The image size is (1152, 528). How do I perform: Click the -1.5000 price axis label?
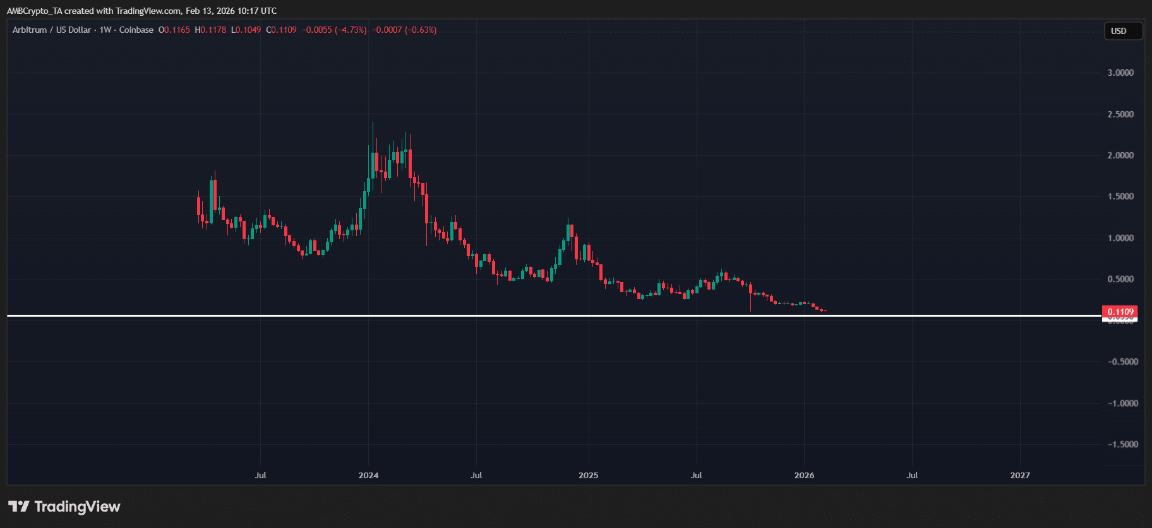1122,444
